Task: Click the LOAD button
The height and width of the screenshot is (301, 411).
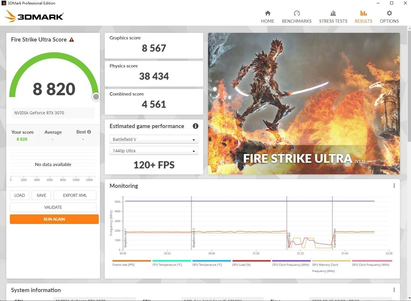Action: point(19,195)
